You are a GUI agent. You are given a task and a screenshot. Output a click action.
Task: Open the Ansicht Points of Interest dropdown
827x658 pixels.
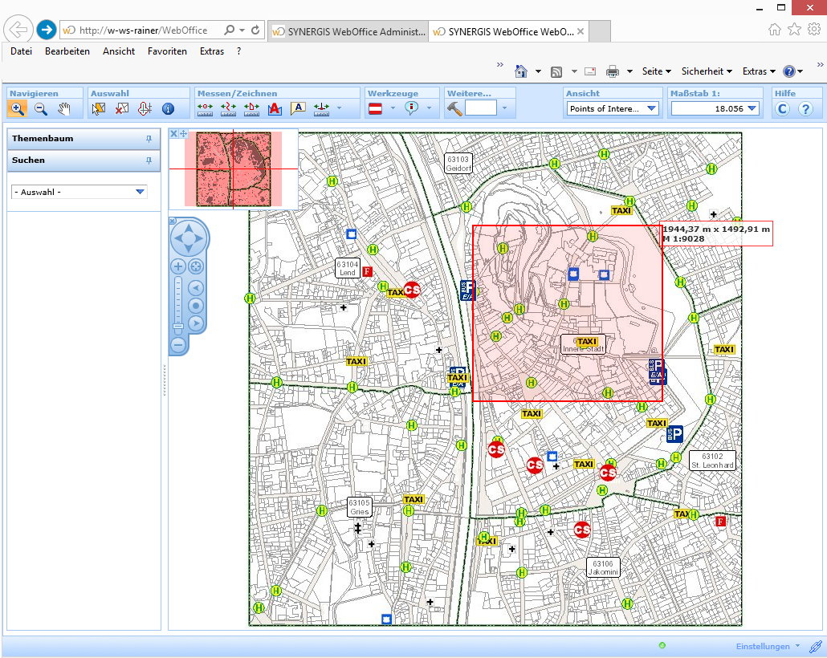tap(650, 109)
